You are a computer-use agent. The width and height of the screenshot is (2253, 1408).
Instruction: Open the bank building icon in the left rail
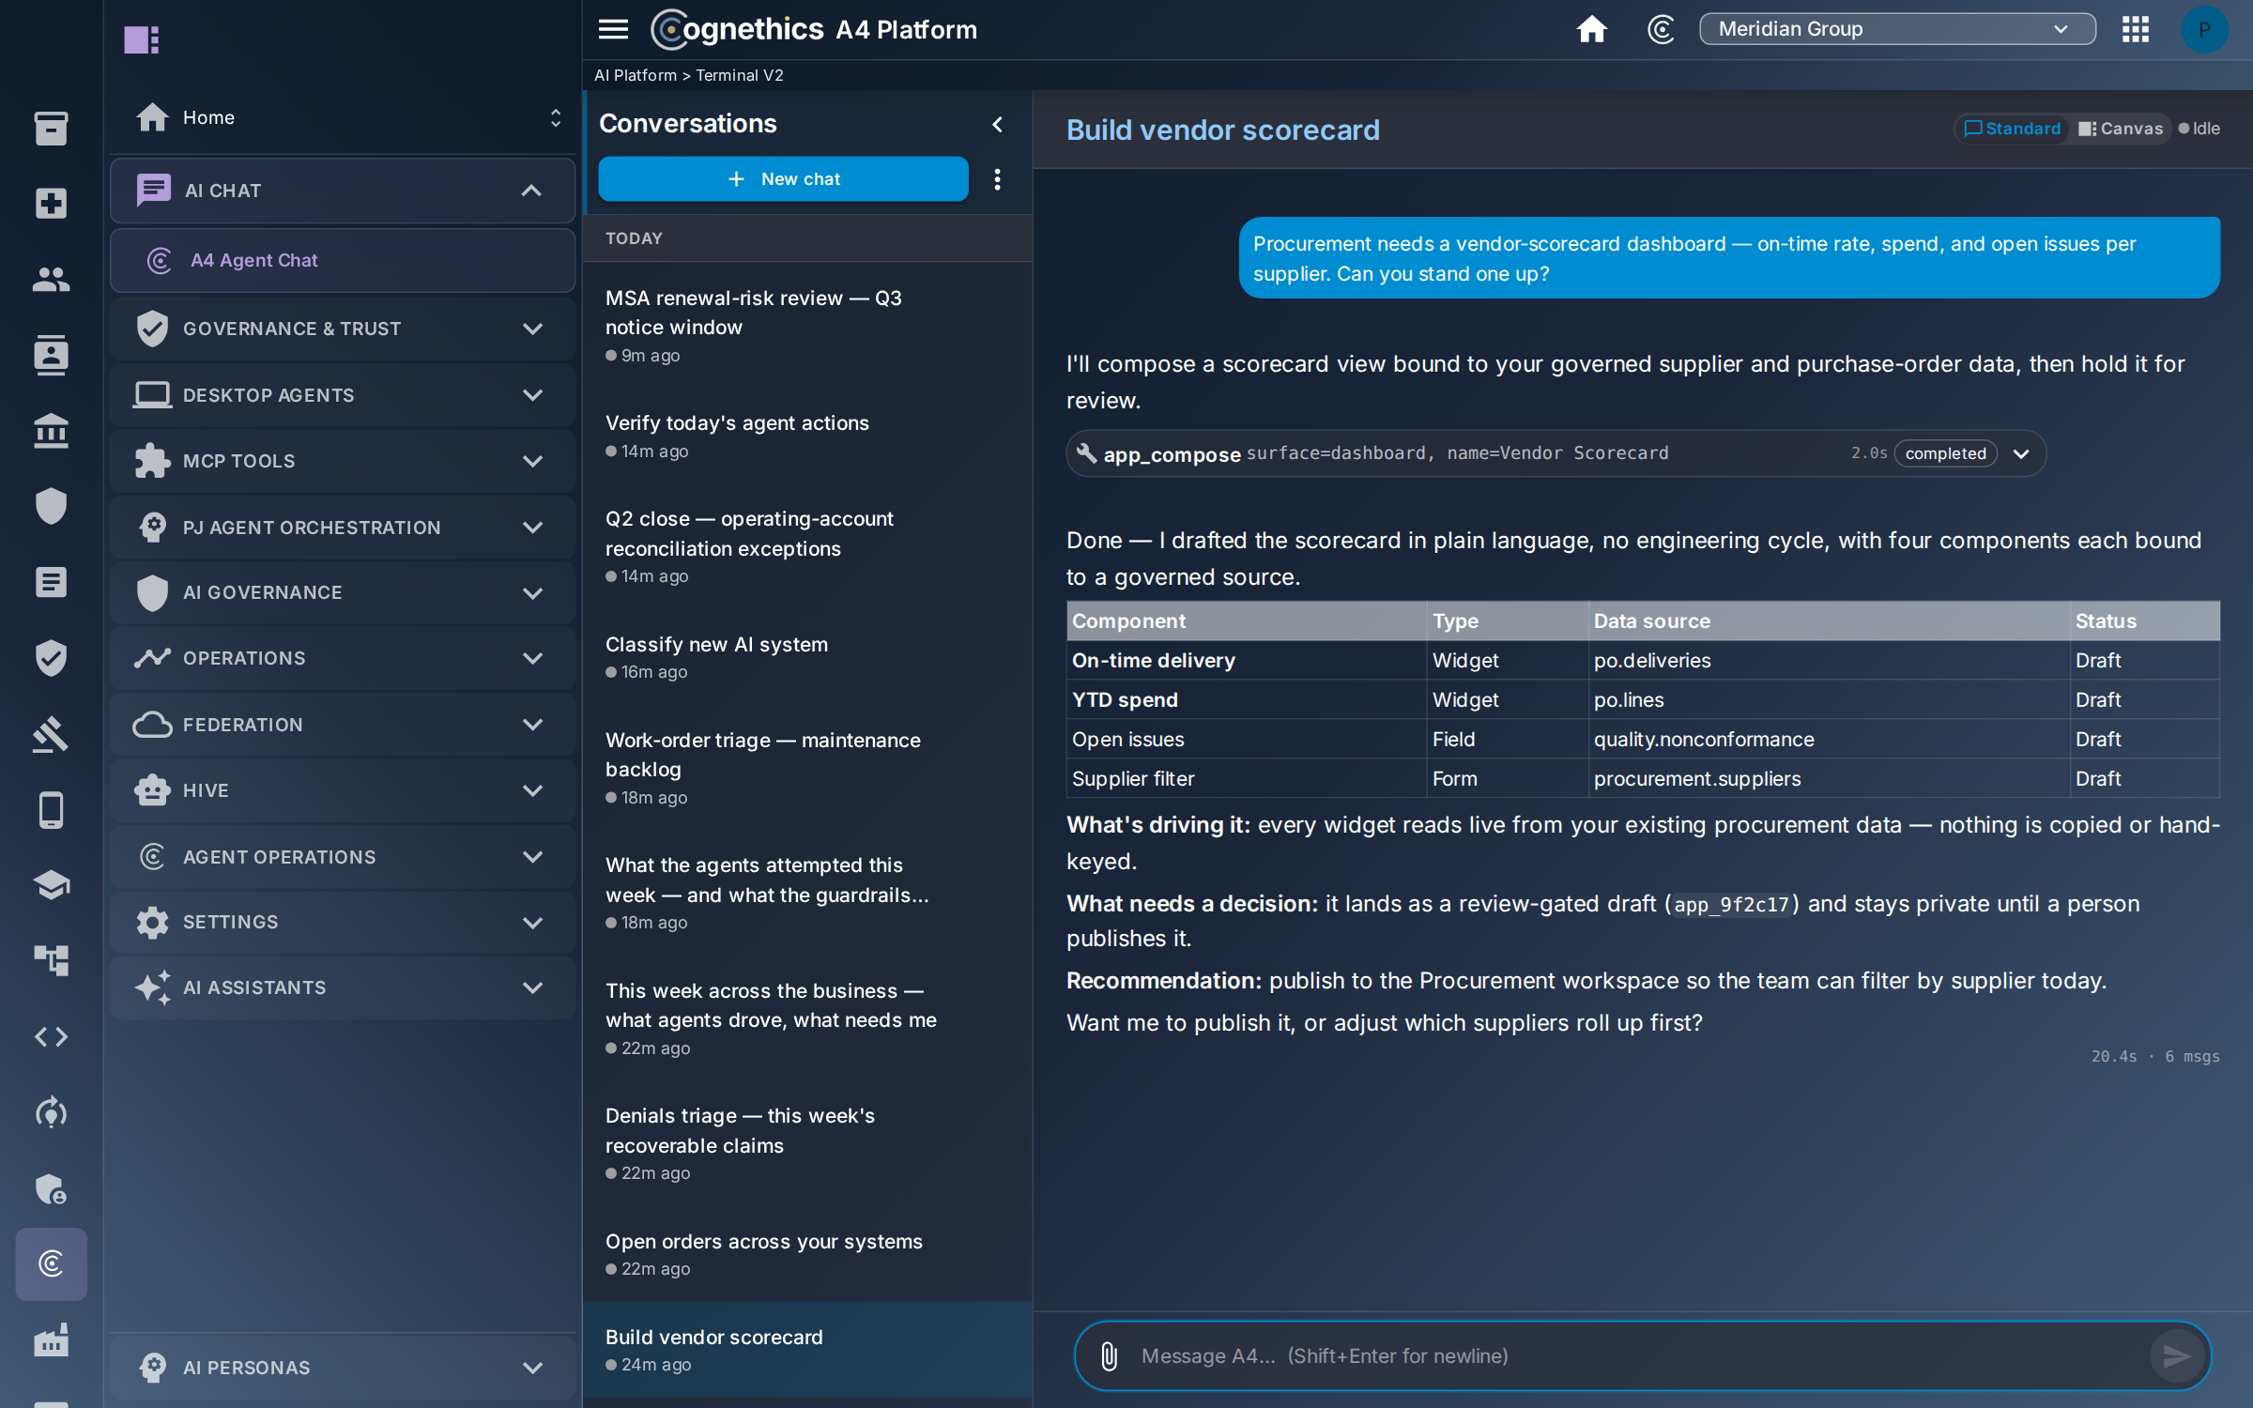click(x=51, y=431)
